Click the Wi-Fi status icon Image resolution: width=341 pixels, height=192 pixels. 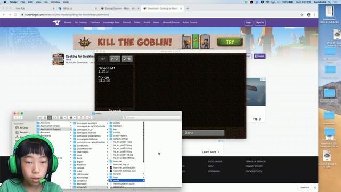[x=267, y=2]
